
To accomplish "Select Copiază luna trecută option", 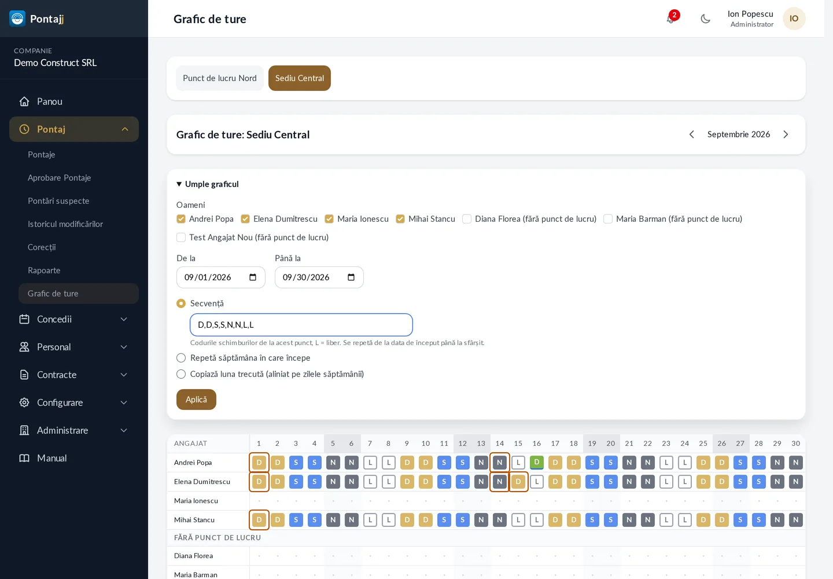I will point(181,374).
